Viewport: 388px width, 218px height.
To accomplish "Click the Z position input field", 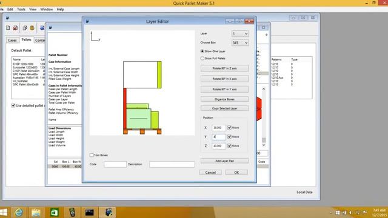I will pos(219,146).
